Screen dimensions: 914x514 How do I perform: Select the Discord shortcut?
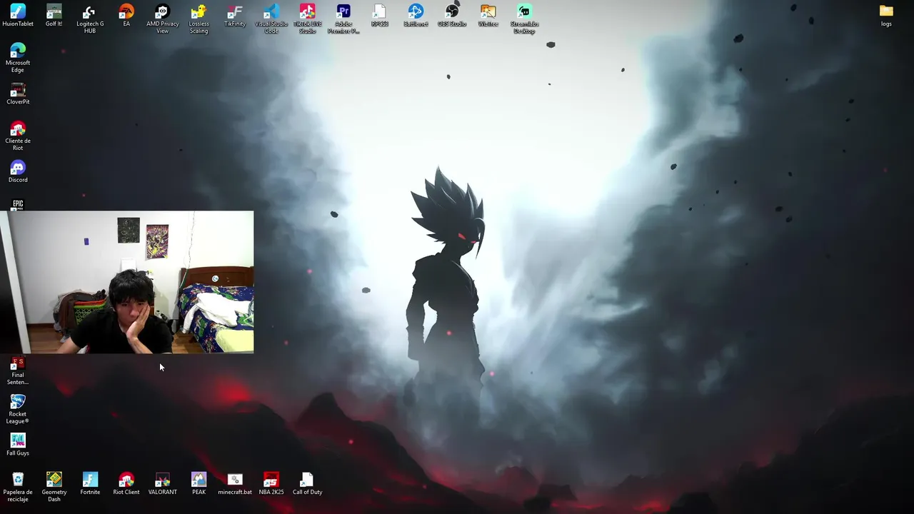coord(18,171)
